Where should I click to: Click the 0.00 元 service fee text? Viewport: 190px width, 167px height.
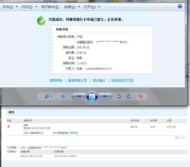tap(81, 53)
